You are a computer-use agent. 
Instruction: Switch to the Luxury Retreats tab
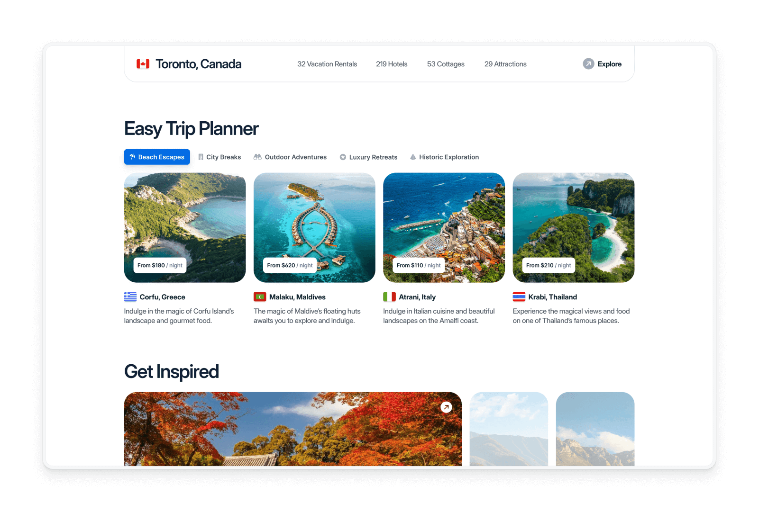point(368,157)
